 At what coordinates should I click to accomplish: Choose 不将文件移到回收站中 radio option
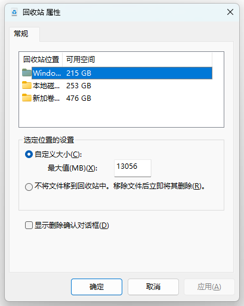[x=29, y=187]
